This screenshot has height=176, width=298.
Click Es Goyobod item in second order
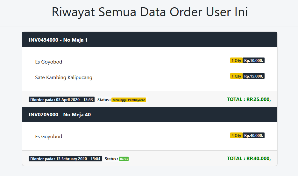(49, 137)
